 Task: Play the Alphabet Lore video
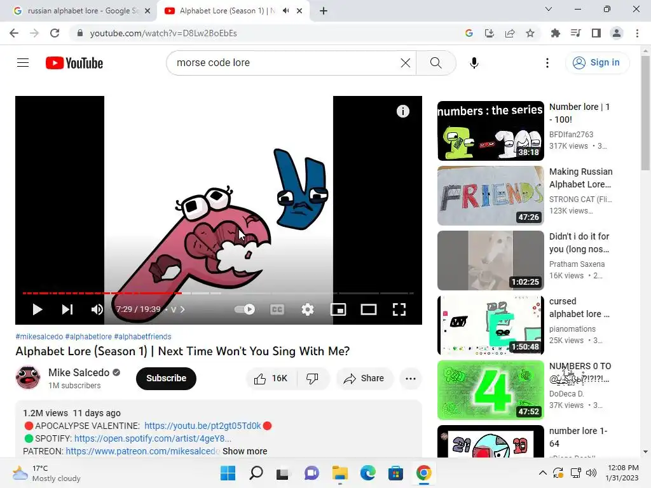(37, 309)
